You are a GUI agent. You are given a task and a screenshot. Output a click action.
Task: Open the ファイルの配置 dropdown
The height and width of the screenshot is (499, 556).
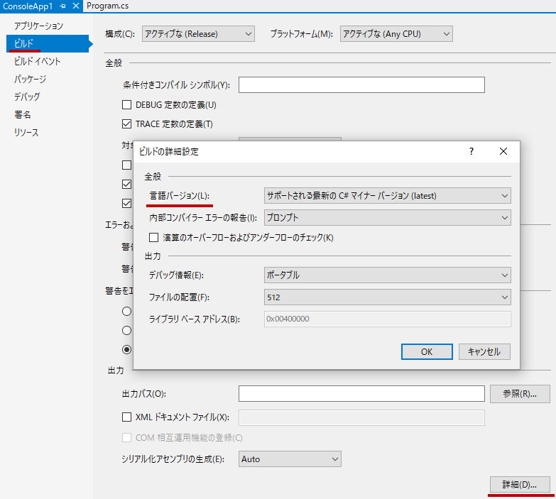(x=387, y=297)
